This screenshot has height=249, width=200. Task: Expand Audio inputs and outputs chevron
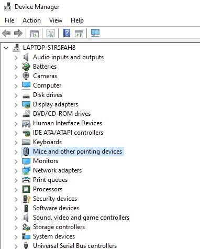tap(16, 58)
